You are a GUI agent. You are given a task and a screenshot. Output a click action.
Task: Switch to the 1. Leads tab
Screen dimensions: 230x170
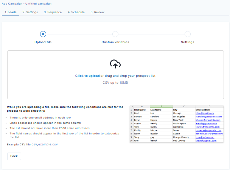coord(10,12)
